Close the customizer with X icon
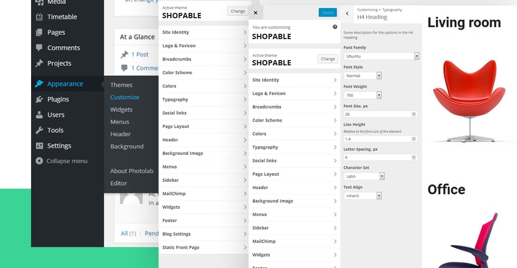The height and width of the screenshot is (268, 517). (256, 12)
